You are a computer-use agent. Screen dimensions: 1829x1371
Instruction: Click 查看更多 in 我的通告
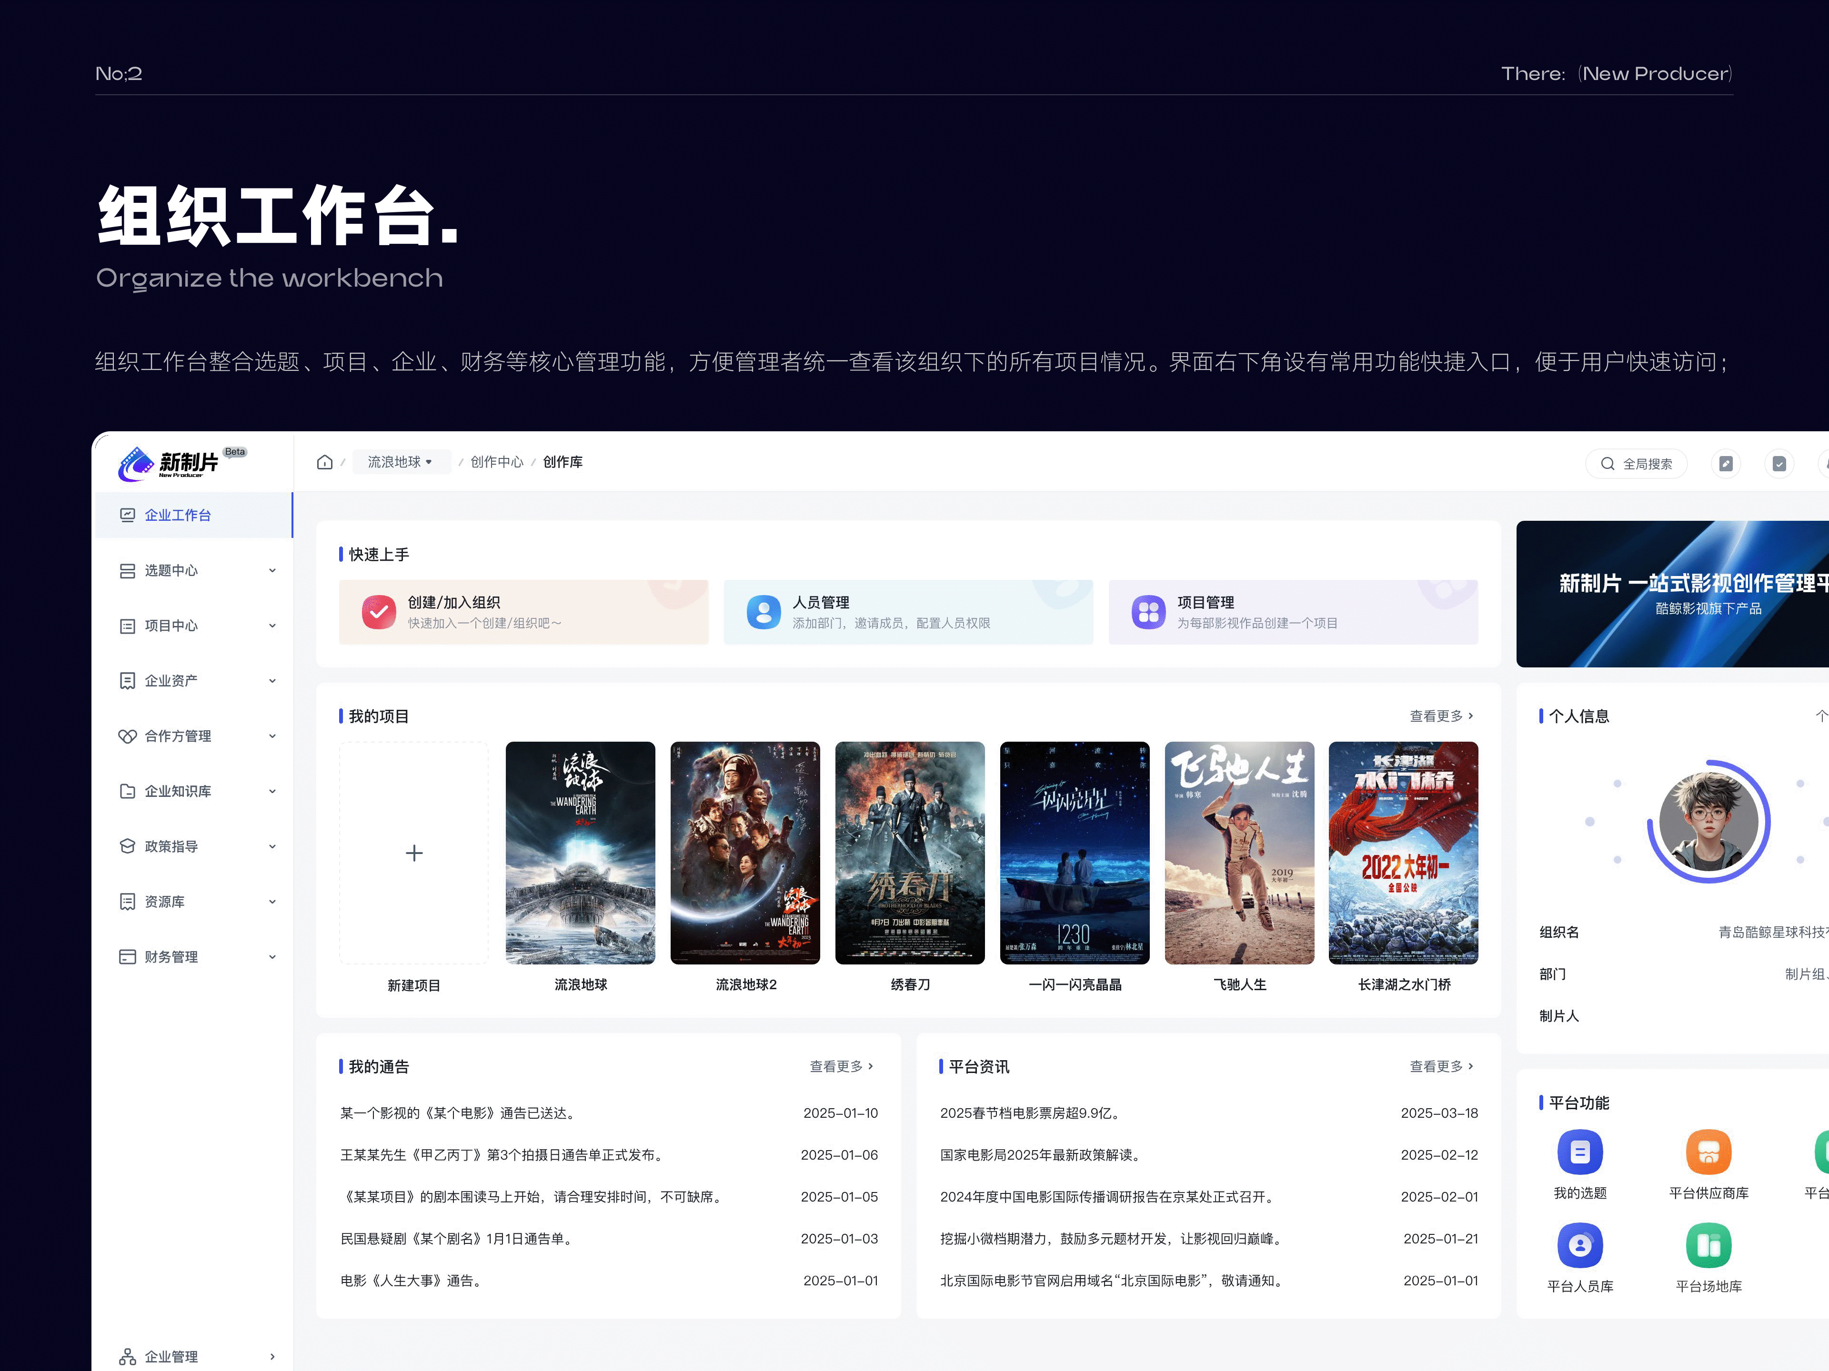click(841, 1067)
